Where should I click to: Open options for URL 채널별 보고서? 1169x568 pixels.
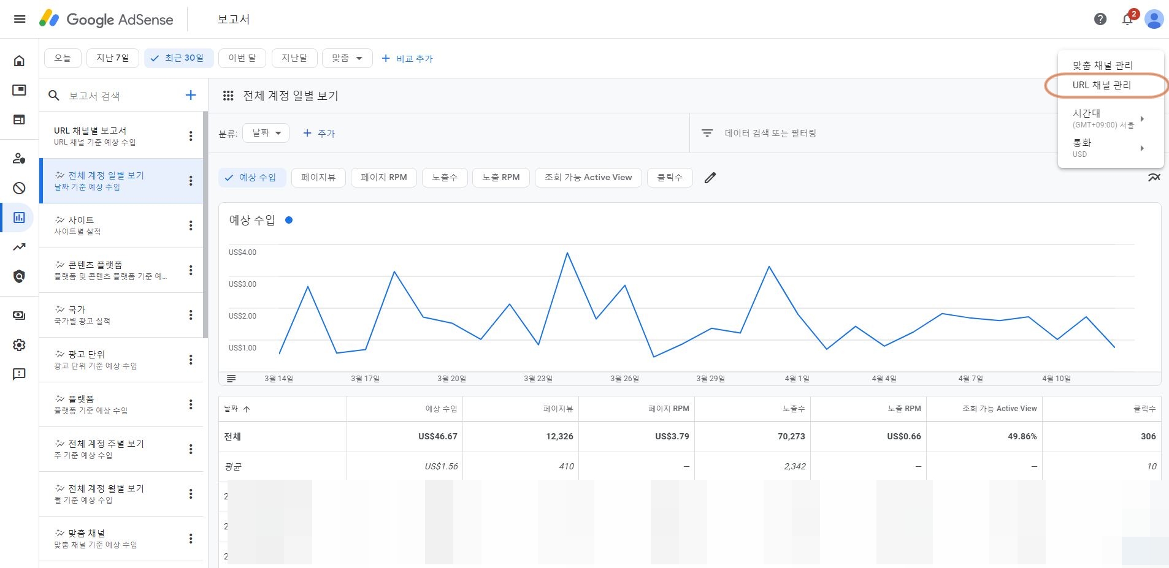point(191,136)
